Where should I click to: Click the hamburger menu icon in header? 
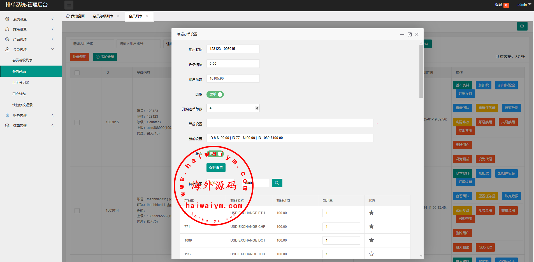(x=69, y=5)
